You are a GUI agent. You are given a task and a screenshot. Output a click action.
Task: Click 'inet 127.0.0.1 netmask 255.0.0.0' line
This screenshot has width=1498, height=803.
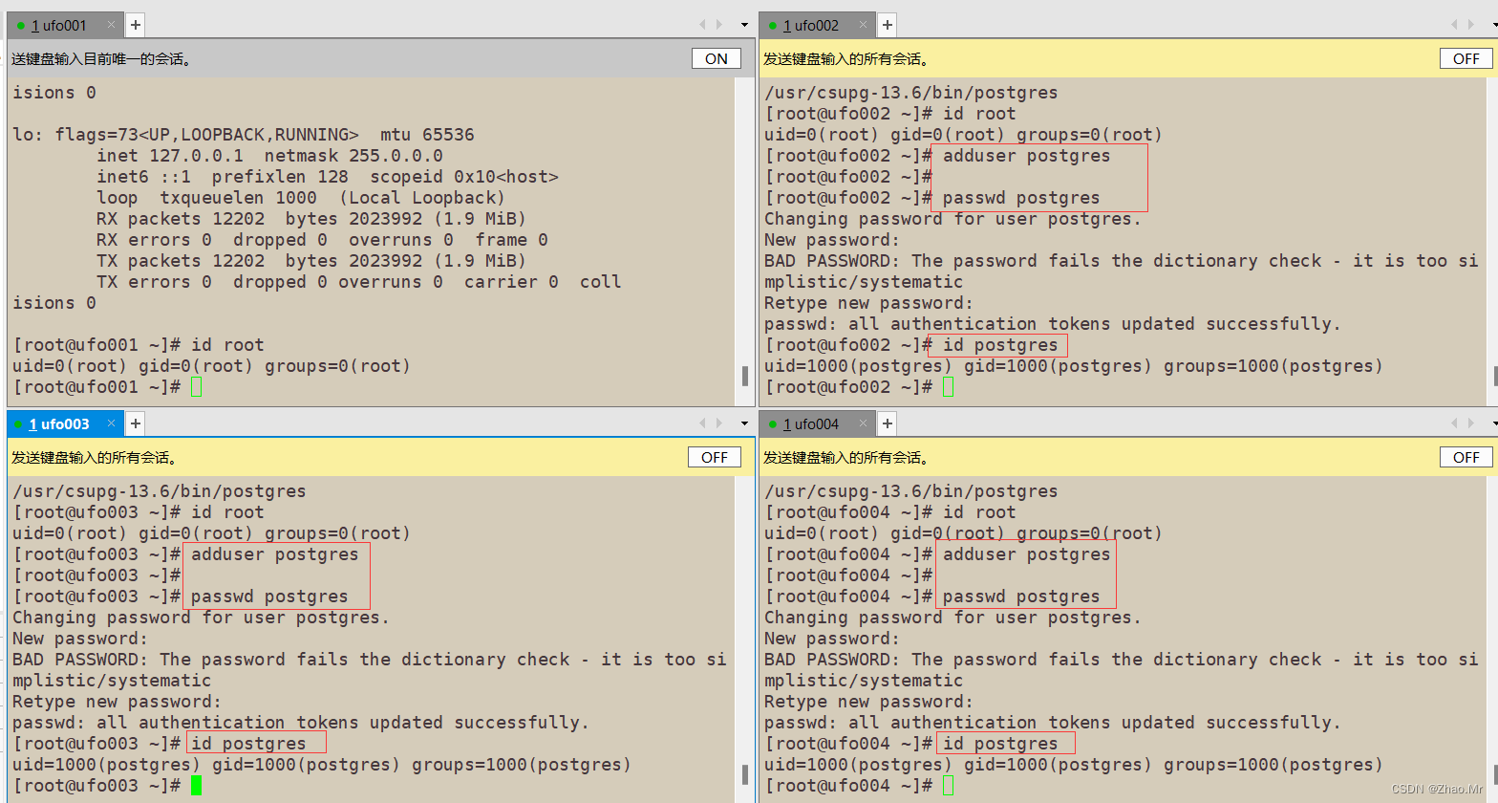tap(269, 156)
